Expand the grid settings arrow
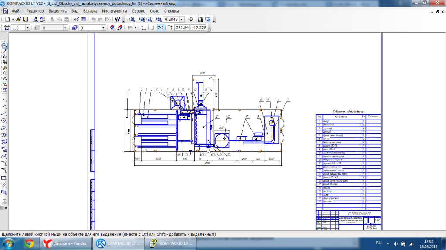Viewport: 446px width, 250px height. point(136,28)
